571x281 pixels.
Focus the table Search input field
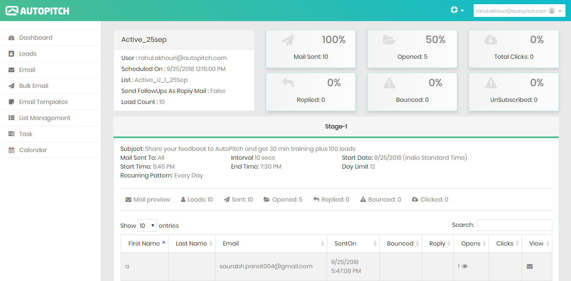[514, 225]
